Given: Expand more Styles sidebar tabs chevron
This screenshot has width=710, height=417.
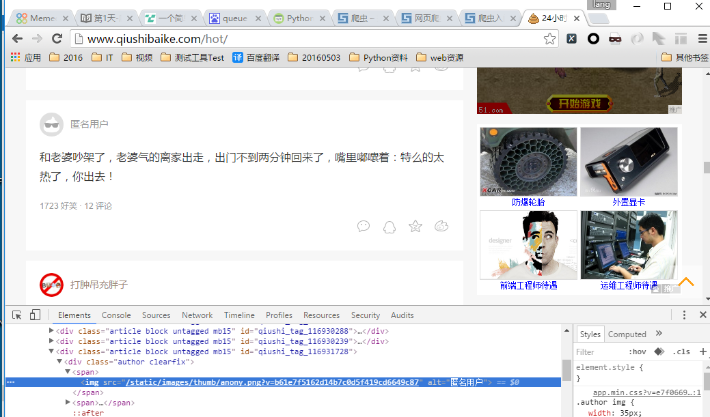Looking at the screenshot, I should coord(659,334).
